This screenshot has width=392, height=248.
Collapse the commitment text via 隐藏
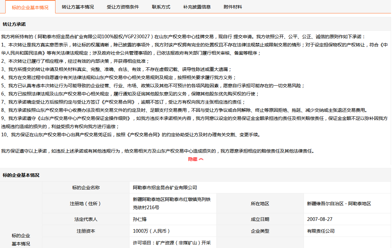pos(196,159)
